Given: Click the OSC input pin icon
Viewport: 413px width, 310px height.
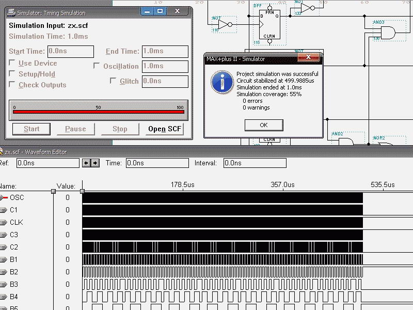Looking at the screenshot, I should coord(3,197).
